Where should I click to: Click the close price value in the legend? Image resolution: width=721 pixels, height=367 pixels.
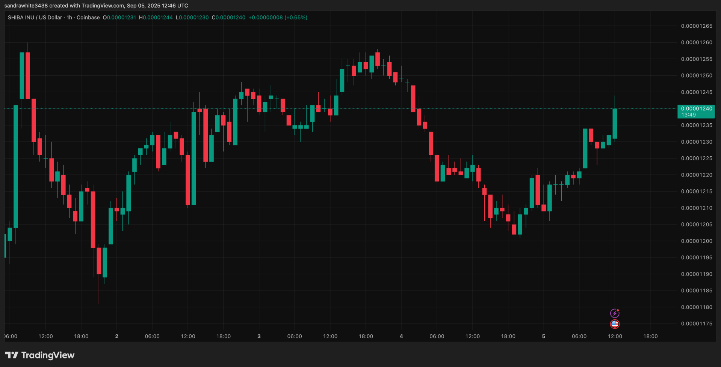coord(230,18)
